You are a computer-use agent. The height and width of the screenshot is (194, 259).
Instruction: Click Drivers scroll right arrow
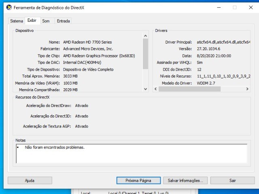pyautogui.click(x=247, y=89)
